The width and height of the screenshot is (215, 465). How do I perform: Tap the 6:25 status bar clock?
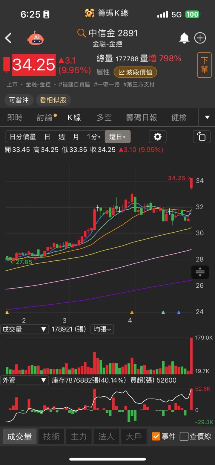[30, 14]
